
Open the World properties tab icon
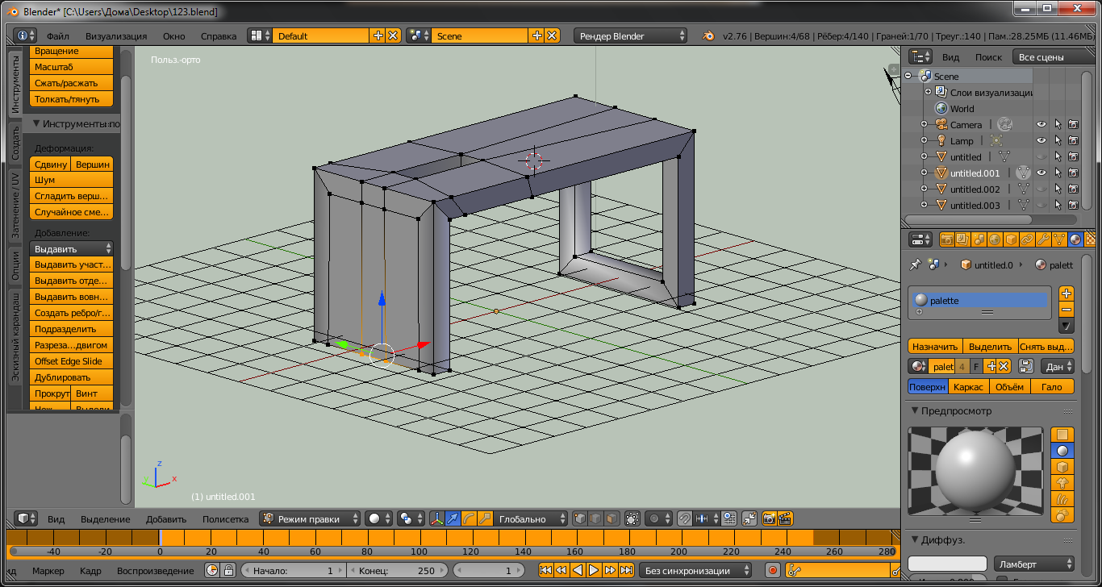pos(995,239)
